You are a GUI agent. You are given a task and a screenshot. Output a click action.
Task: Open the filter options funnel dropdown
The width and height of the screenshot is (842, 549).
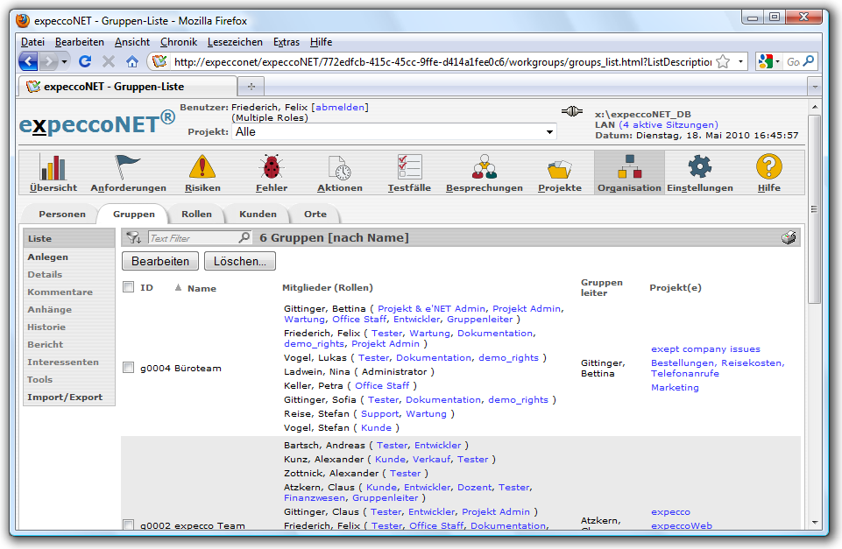point(134,238)
